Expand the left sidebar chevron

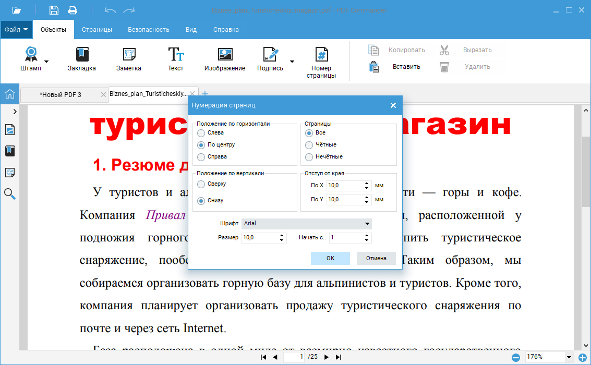pos(15,112)
